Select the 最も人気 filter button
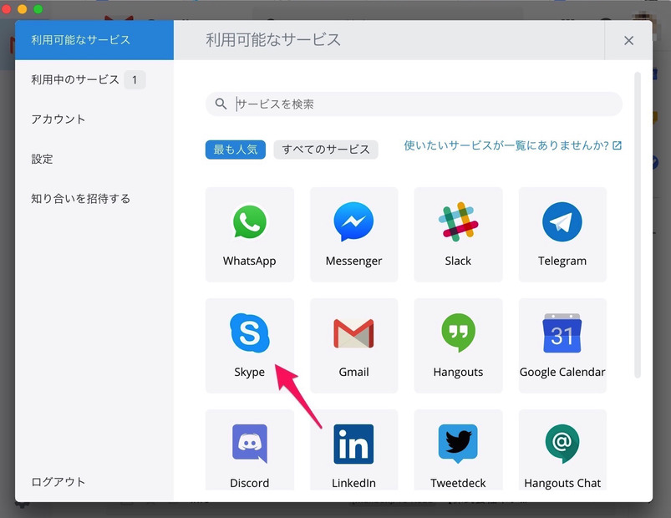The image size is (671, 518). pos(236,150)
